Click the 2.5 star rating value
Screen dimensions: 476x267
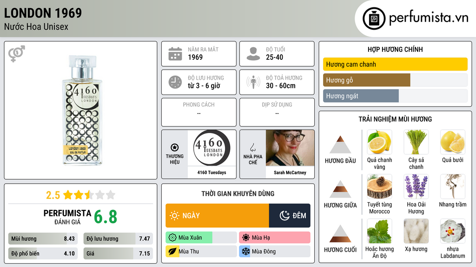pyautogui.click(x=53, y=195)
